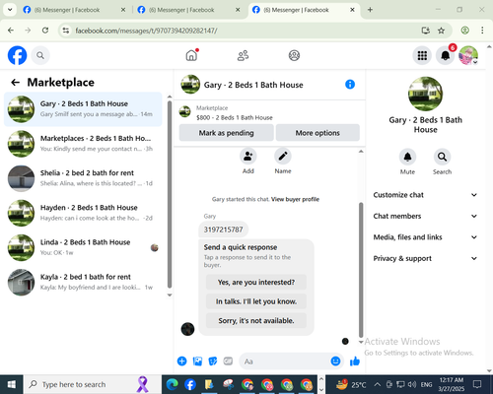Open the Friends icon in top navigation
493x394 pixels.
pyautogui.click(x=243, y=55)
